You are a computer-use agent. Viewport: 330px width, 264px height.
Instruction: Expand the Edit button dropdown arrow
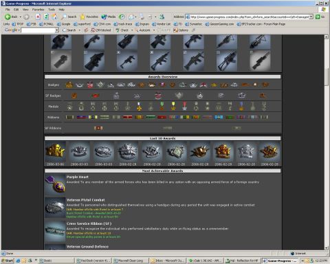pos(155,16)
